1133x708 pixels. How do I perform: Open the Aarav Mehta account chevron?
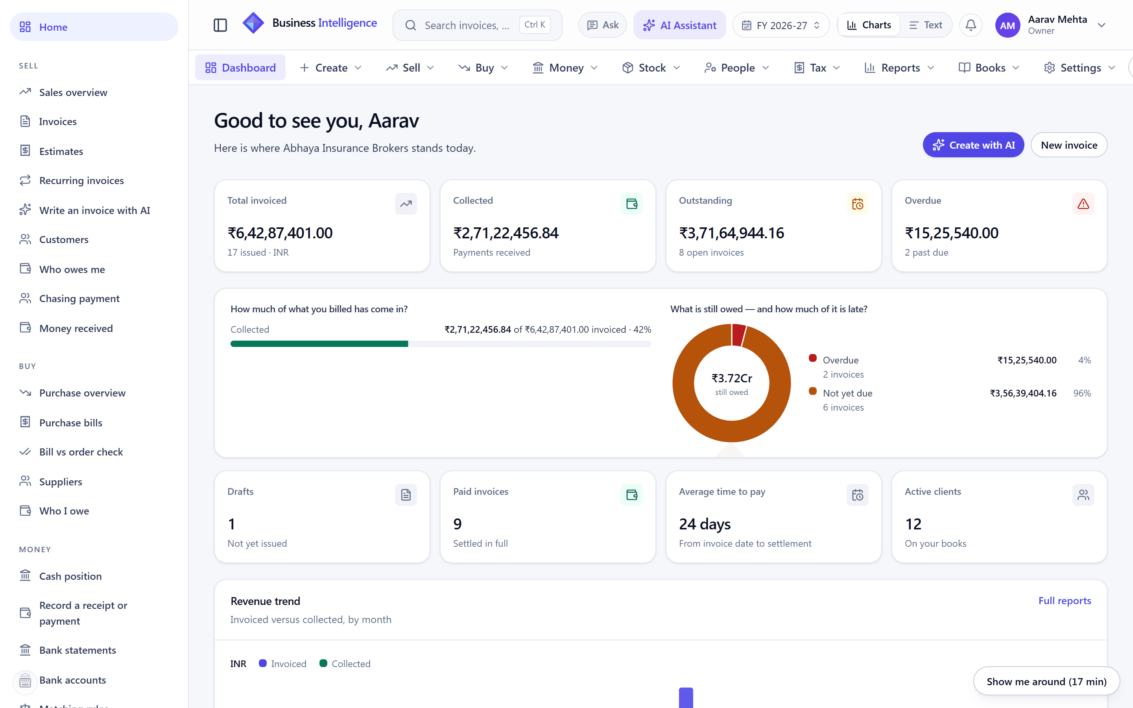click(x=1101, y=25)
